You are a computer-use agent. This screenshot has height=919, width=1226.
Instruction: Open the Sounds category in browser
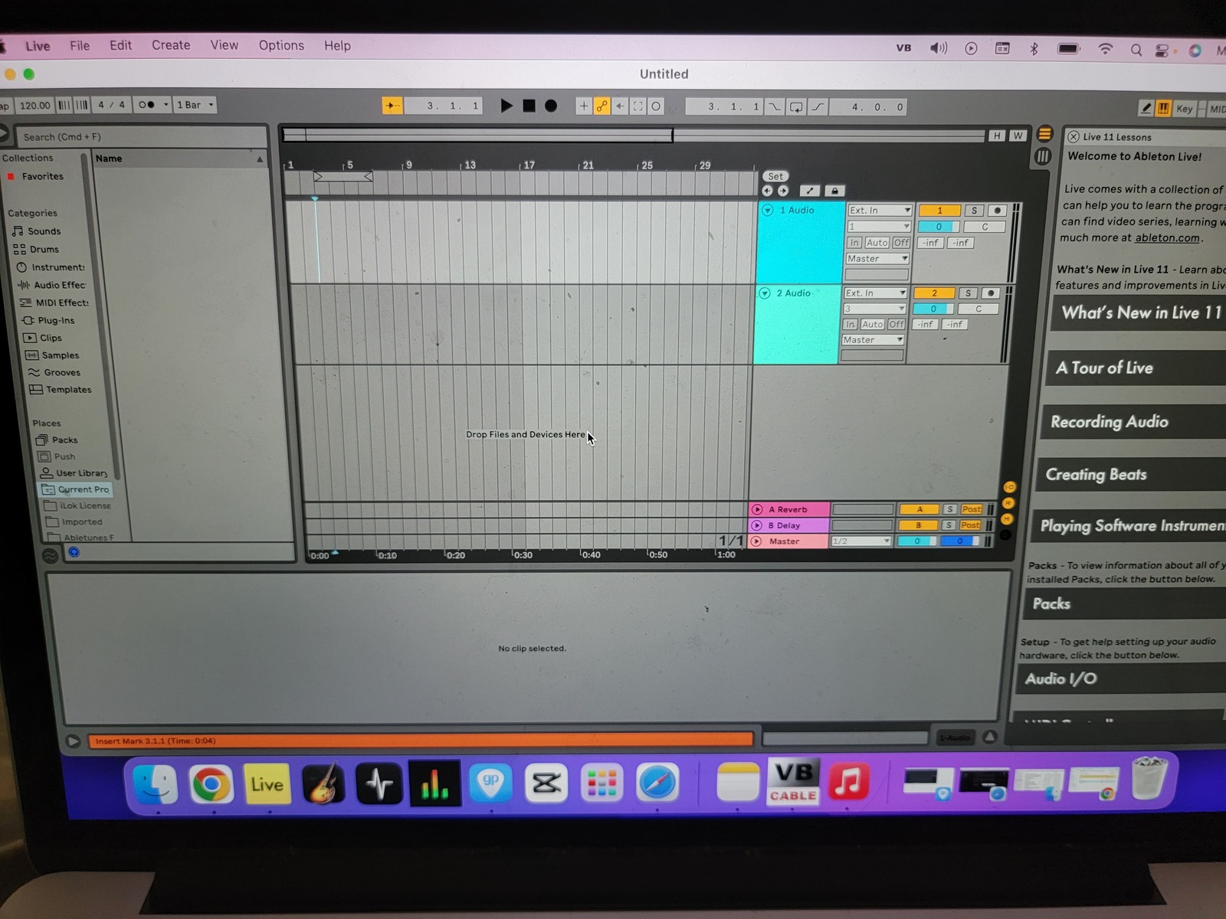tap(37, 231)
